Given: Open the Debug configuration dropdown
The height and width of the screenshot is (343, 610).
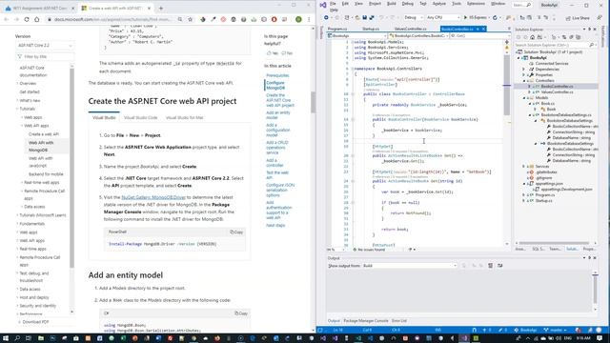Looking at the screenshot, I should 413,17.
